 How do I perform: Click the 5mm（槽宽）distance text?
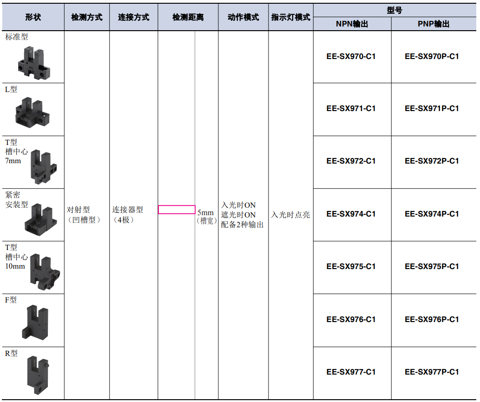(x=206, y=217)
